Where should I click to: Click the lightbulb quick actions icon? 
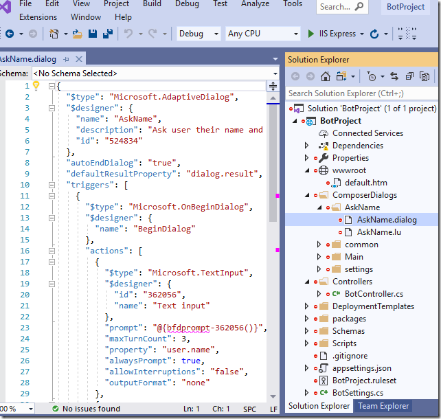click(x=36, y=85)
